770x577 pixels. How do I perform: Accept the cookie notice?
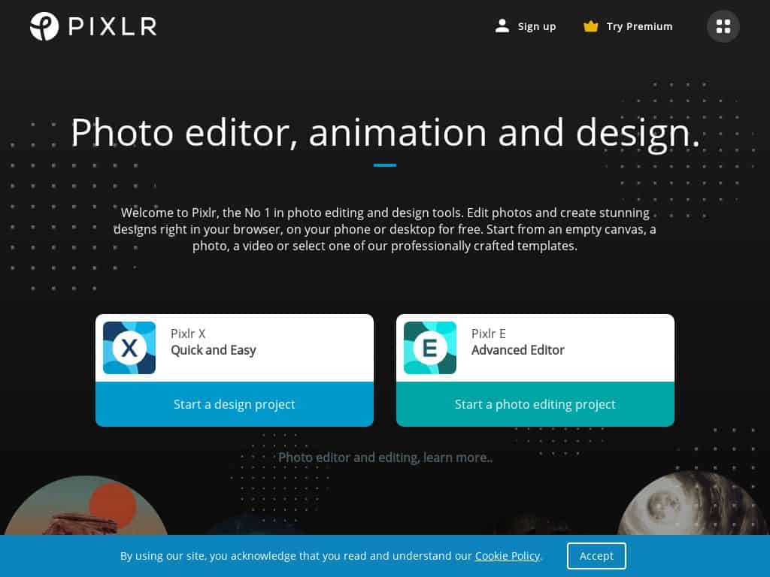click(596, 556)
